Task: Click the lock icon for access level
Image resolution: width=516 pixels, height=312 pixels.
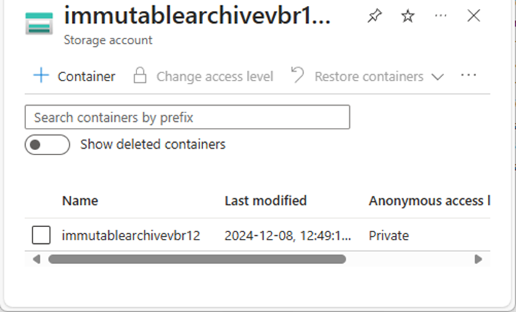Action: [140, 75]
